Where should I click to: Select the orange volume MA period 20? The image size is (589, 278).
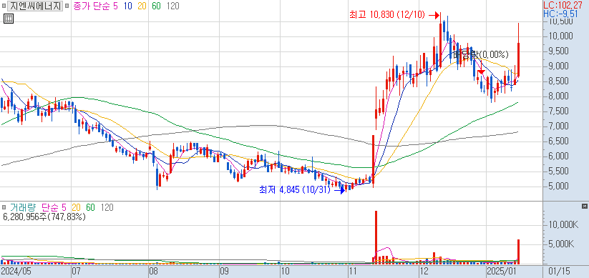point(77,207)
